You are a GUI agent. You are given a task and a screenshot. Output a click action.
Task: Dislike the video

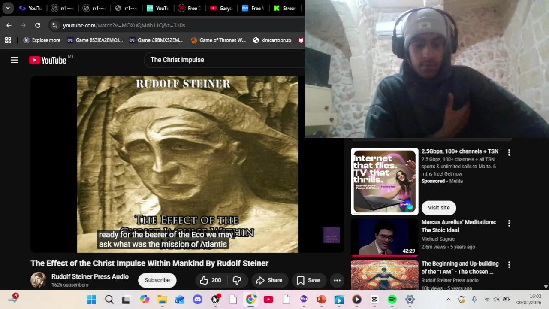[x=237, y=280]
